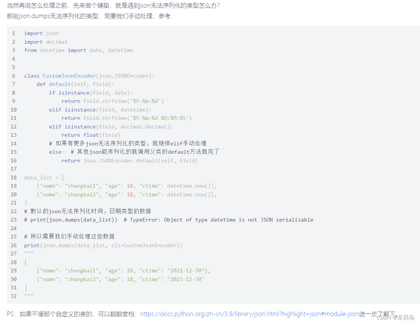Click the commented TypeError print line
Viewport: 420px width, 324px height.
[169, 220]
